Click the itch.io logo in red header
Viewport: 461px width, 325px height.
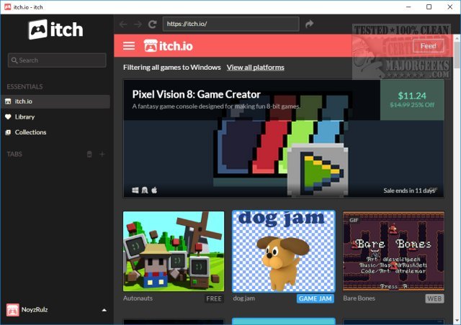click(168, 46)
